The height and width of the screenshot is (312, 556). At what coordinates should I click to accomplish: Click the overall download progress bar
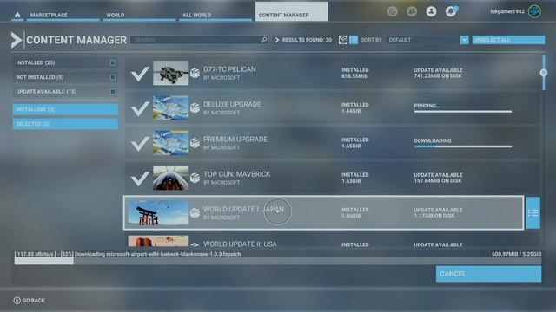click(x=278, y=261)
